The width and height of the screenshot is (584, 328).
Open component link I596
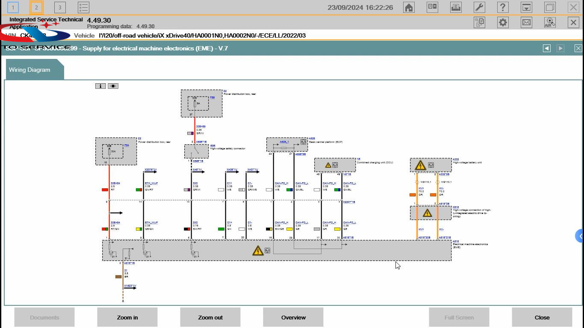(x=212, y=146)
